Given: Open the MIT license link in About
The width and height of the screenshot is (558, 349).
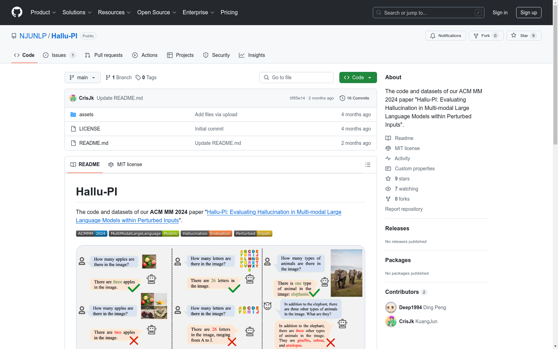Looking at the screenshot, I should click(402, 148).
